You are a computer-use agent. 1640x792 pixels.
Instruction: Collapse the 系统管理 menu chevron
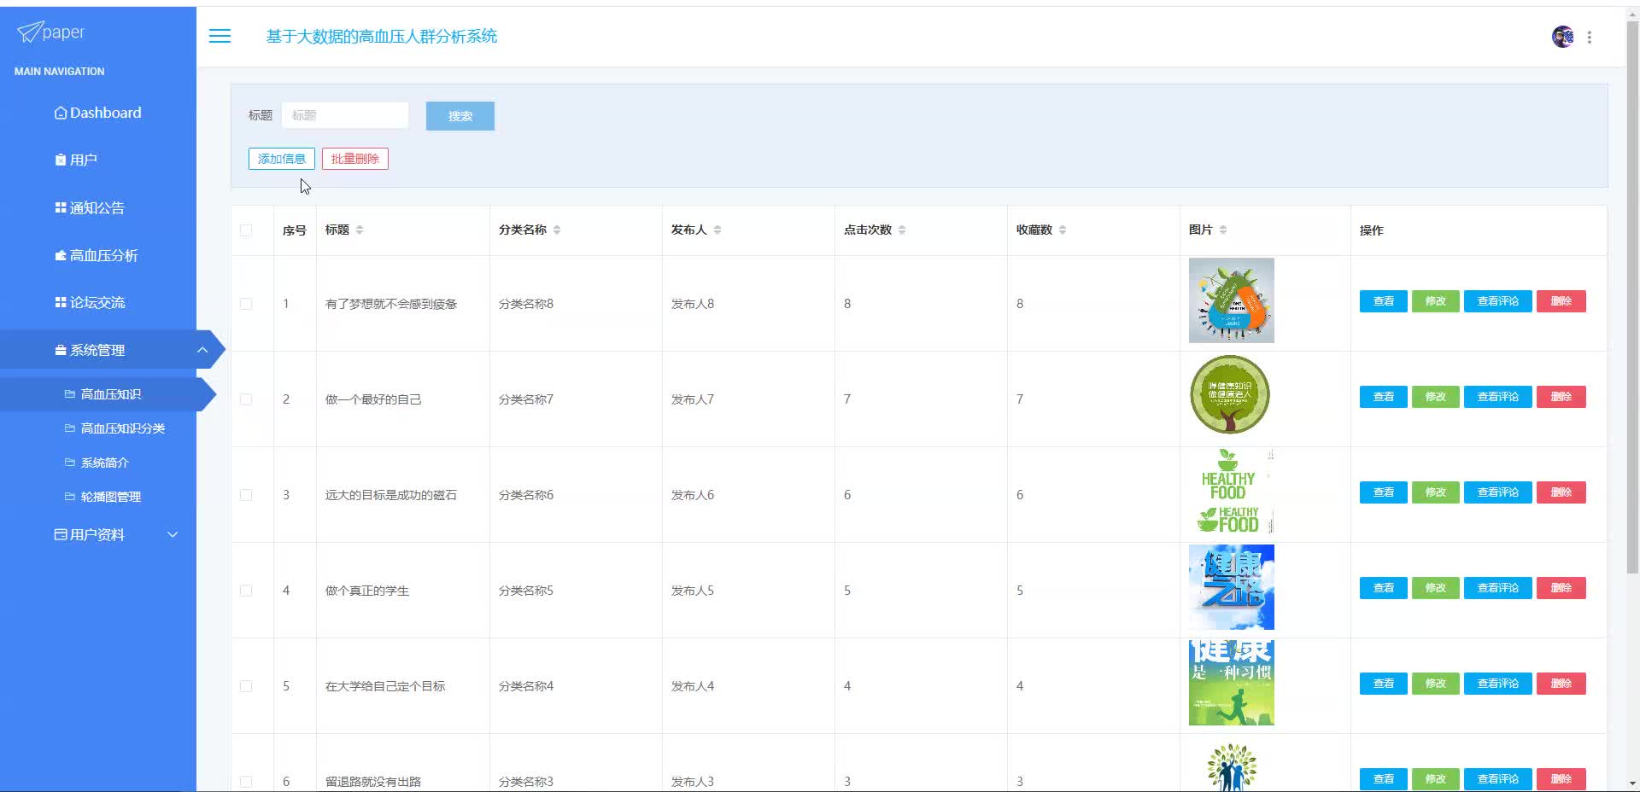202,350
